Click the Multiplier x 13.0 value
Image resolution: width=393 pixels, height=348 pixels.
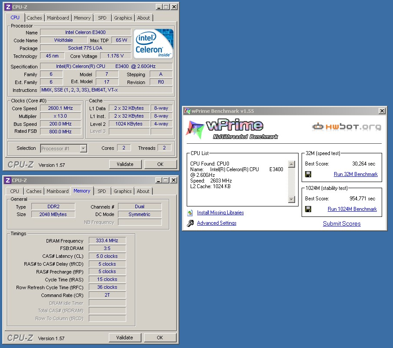pos(60,116)
